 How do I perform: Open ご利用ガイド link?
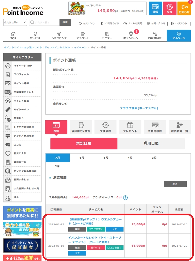point(110,23)
